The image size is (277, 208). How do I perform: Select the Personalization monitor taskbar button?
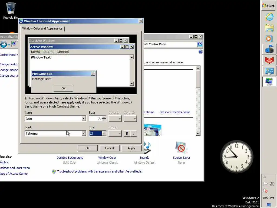[269, 82]
